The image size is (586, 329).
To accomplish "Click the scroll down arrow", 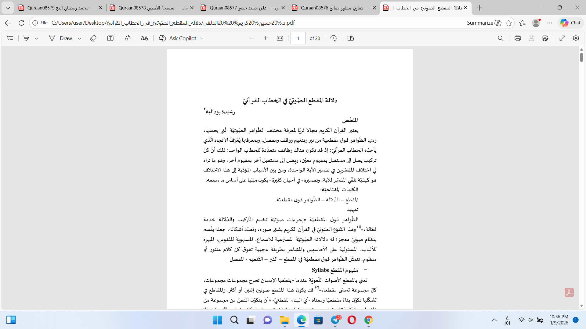I will pyautogui.click(x=581, y=306).
